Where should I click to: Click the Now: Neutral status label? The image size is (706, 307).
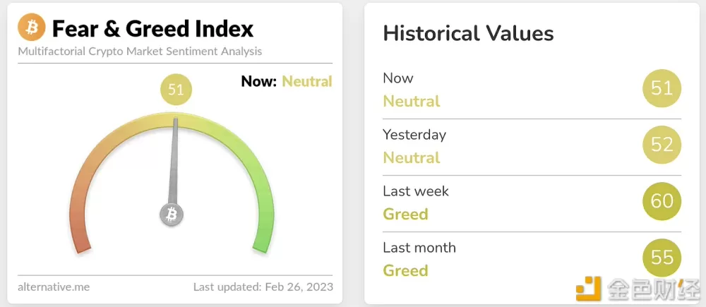tap(287, 81)
